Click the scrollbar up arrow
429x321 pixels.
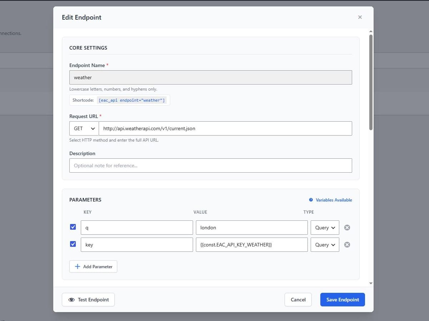coord(371,31)
